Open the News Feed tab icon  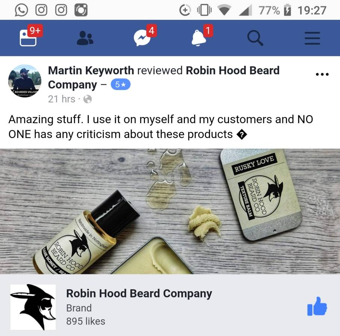(x=28, y=38)
